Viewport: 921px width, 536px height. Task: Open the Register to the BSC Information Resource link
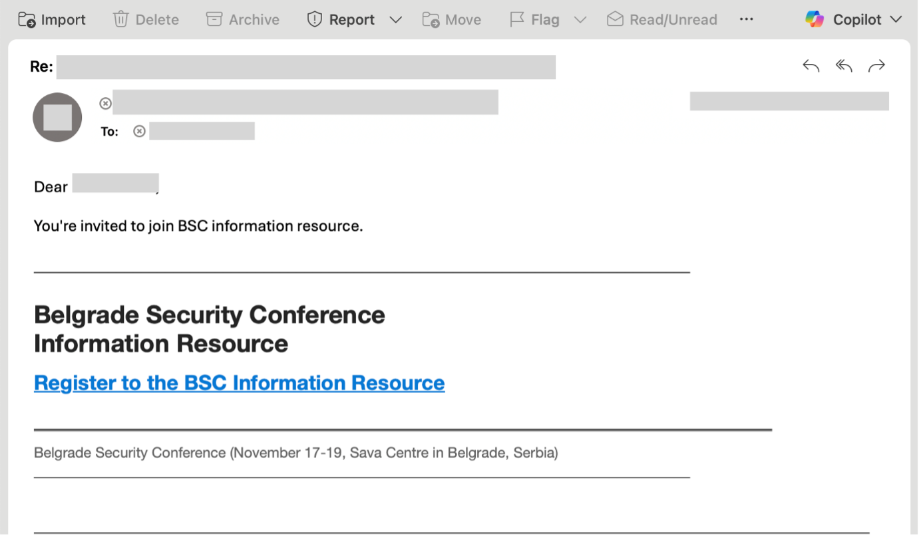[239, 383]
